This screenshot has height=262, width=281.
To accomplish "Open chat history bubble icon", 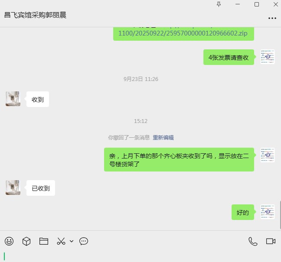I will (x=84, y=241).
